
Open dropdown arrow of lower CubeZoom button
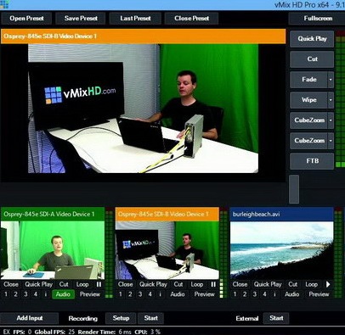[331, 141]
